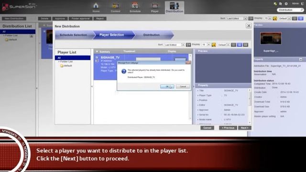The height and width of the screenshot is (172, 306).
Task: Close the Message from webpage dialog
Action: click(188, 63)
